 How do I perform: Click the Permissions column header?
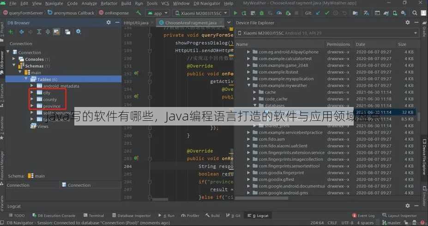(338, 44)
